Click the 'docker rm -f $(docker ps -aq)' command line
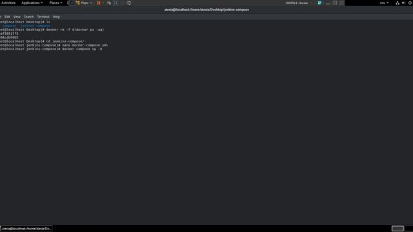This screenshot has width=413, height=232. tap(75, 30)
